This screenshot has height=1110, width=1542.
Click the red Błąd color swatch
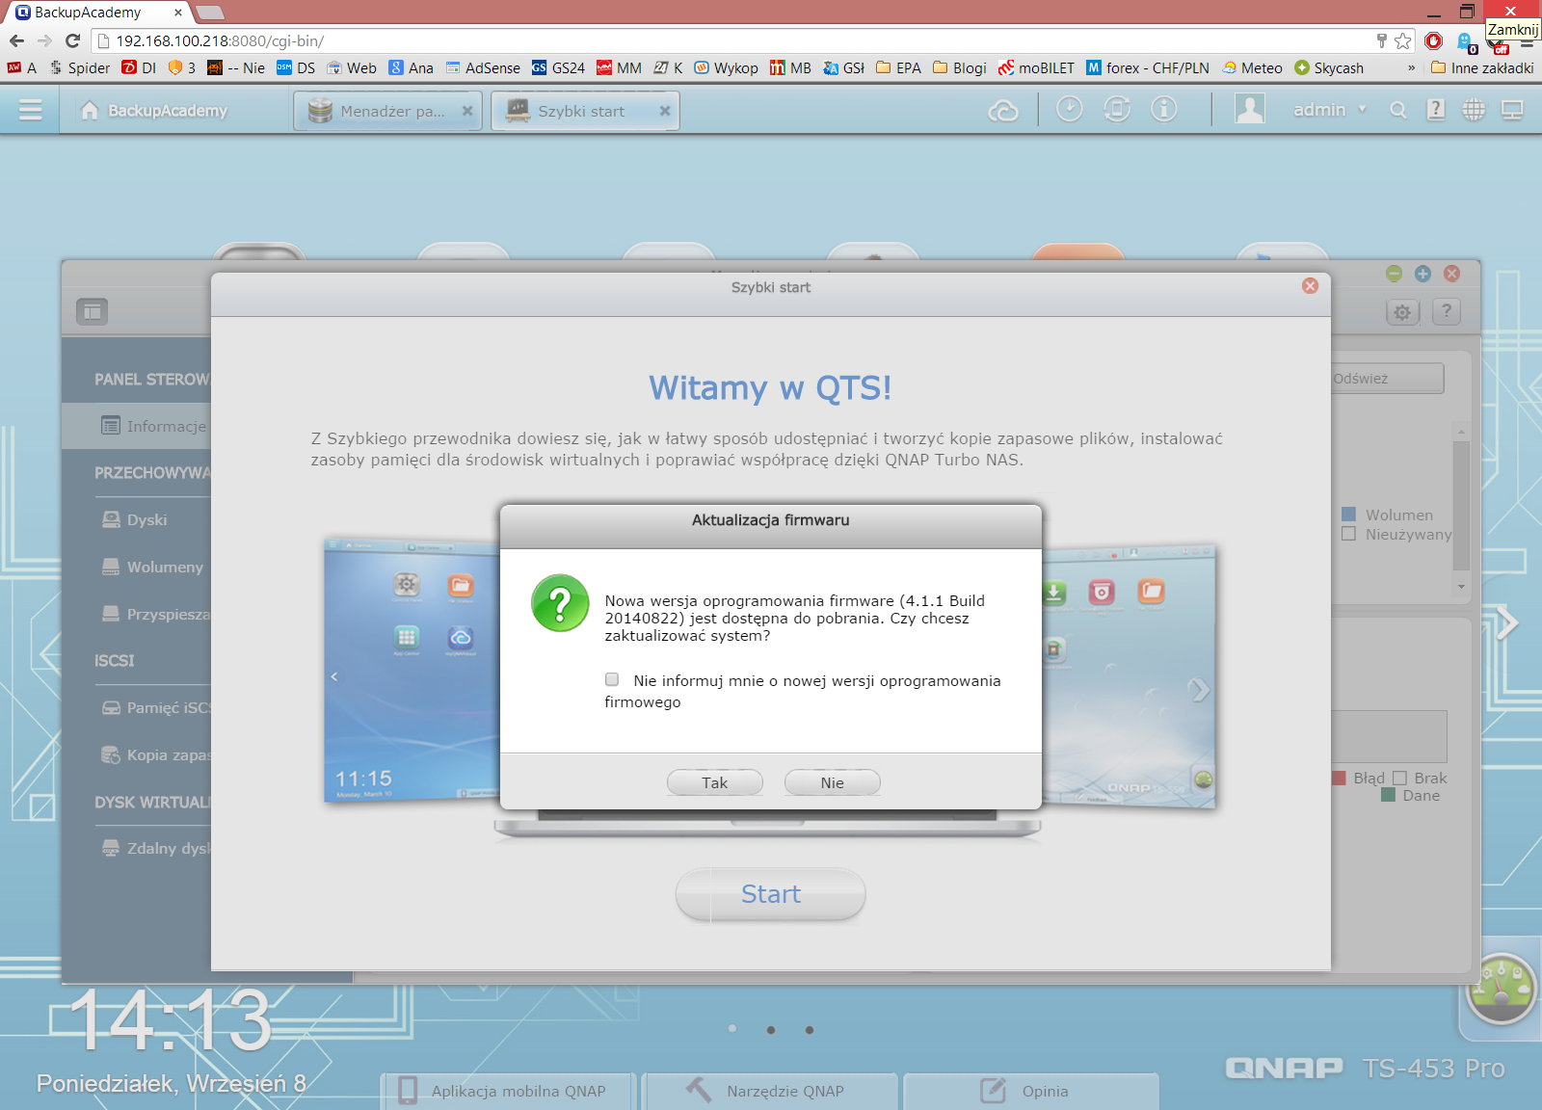[x=1340, y=778]
